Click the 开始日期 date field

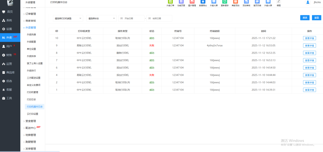(x=132, y=18)
